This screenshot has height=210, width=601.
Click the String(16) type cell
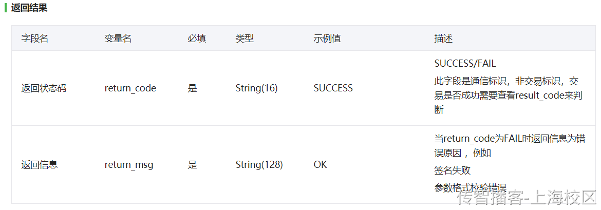(x=256, y=88)
